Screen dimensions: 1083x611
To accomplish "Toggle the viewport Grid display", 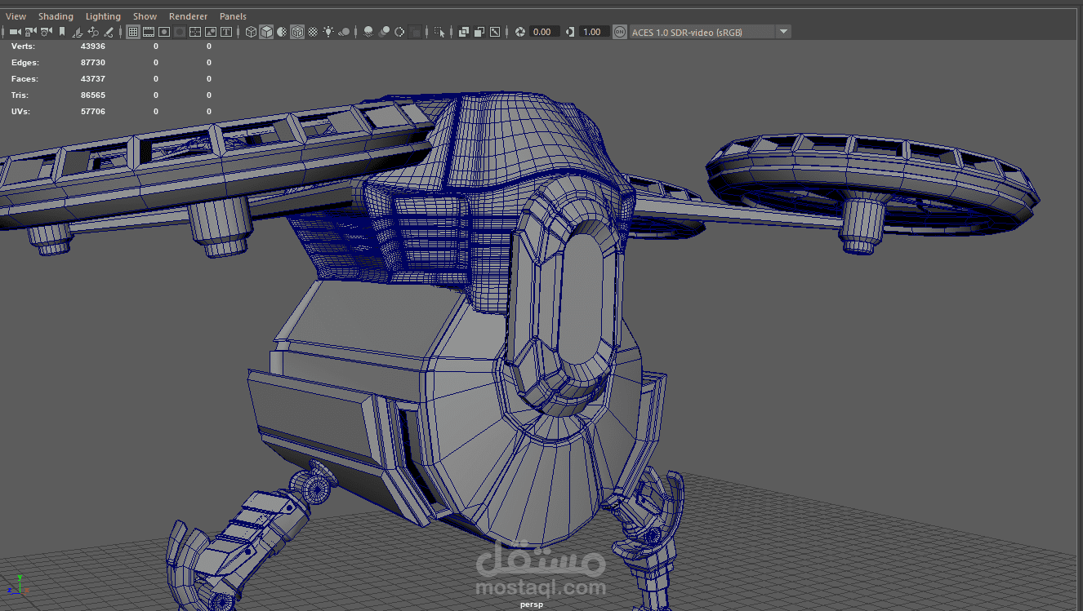I will tap(132, 32).
